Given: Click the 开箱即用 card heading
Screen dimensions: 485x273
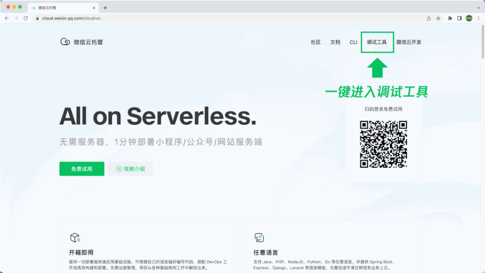Looking at the screenshot, I should point(81,252).
